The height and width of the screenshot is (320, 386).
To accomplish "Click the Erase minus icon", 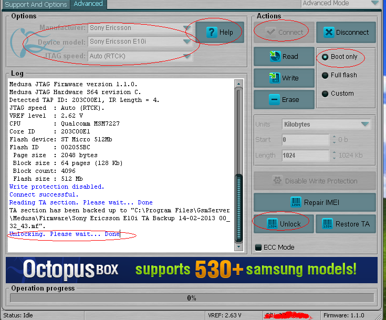I will [x=274, y=99].
